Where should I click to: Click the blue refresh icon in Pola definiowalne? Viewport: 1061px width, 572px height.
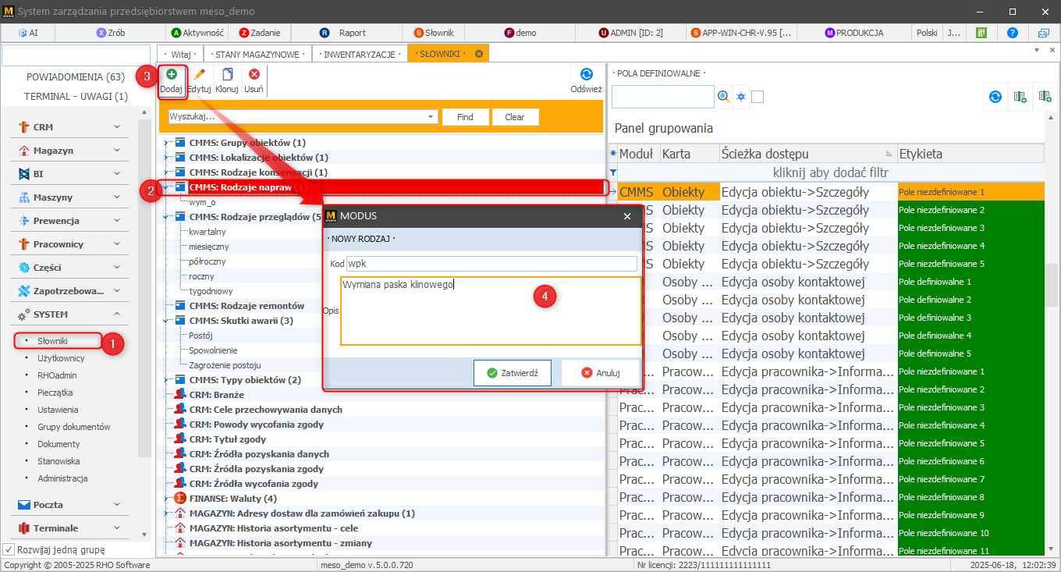coord(995,97)
